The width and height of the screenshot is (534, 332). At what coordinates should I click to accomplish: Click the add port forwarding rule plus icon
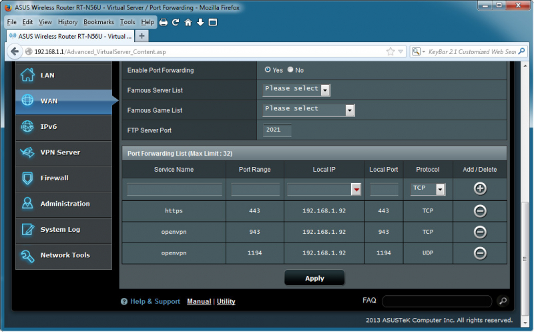(x=479, y=188)
